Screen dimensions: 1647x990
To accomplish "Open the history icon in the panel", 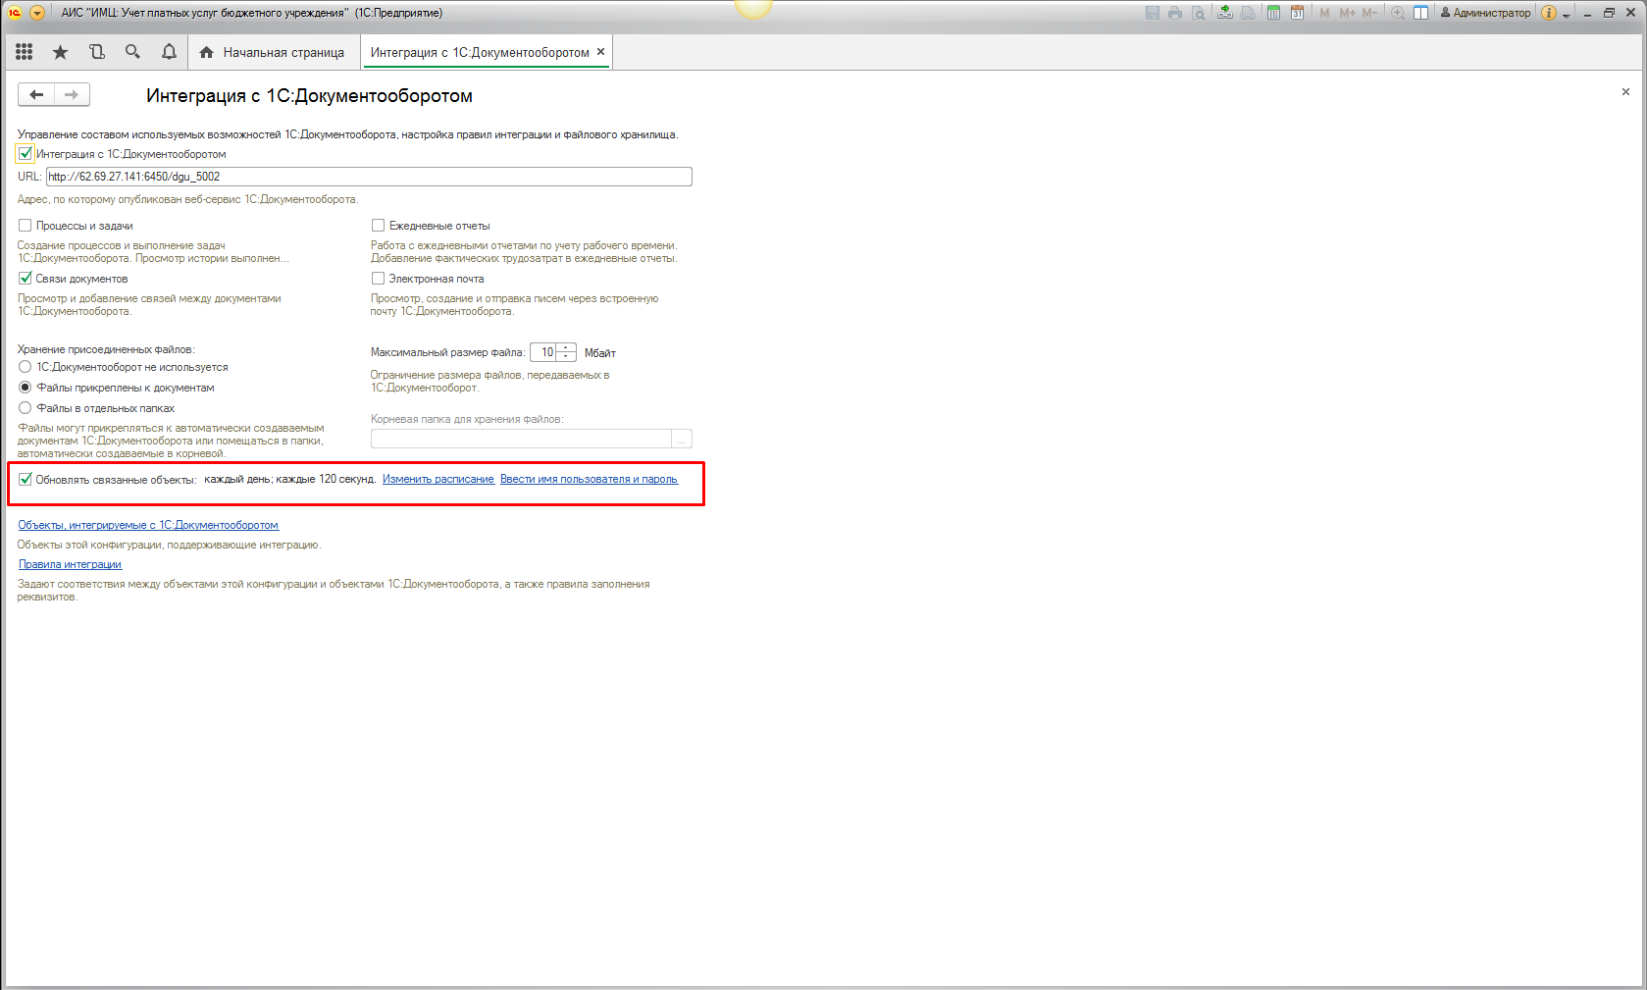I will click(96, 52).
